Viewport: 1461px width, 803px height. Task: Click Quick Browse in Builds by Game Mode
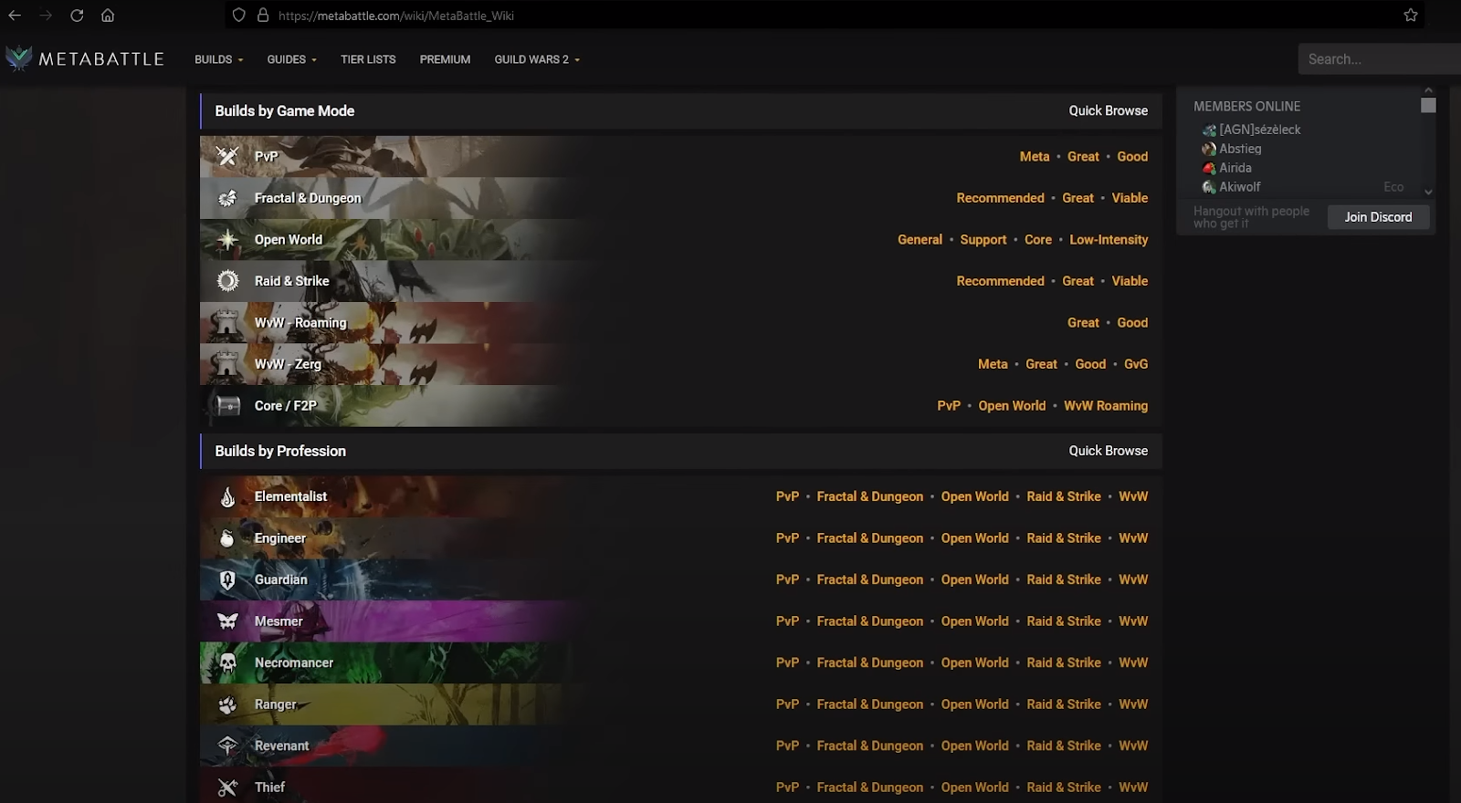pyautogui.click(x=1109, y=110)
